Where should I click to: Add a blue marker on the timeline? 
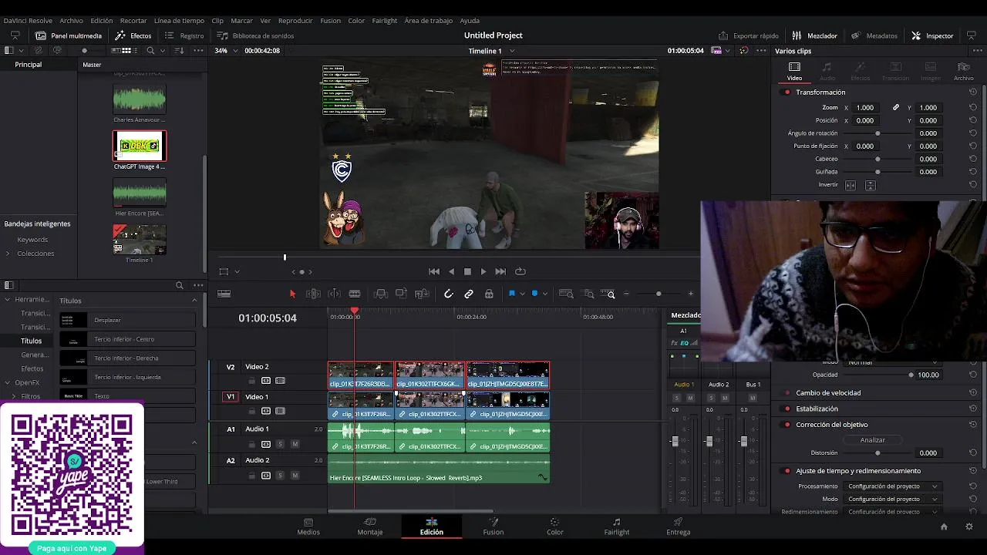534,294
